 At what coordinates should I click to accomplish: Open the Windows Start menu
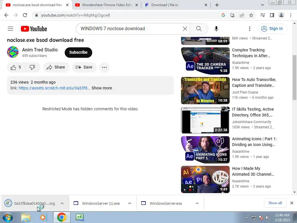coord(8,217)
